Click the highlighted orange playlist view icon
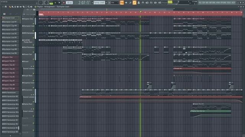Screen dimensions: 245x137 (x=122, y=3)
